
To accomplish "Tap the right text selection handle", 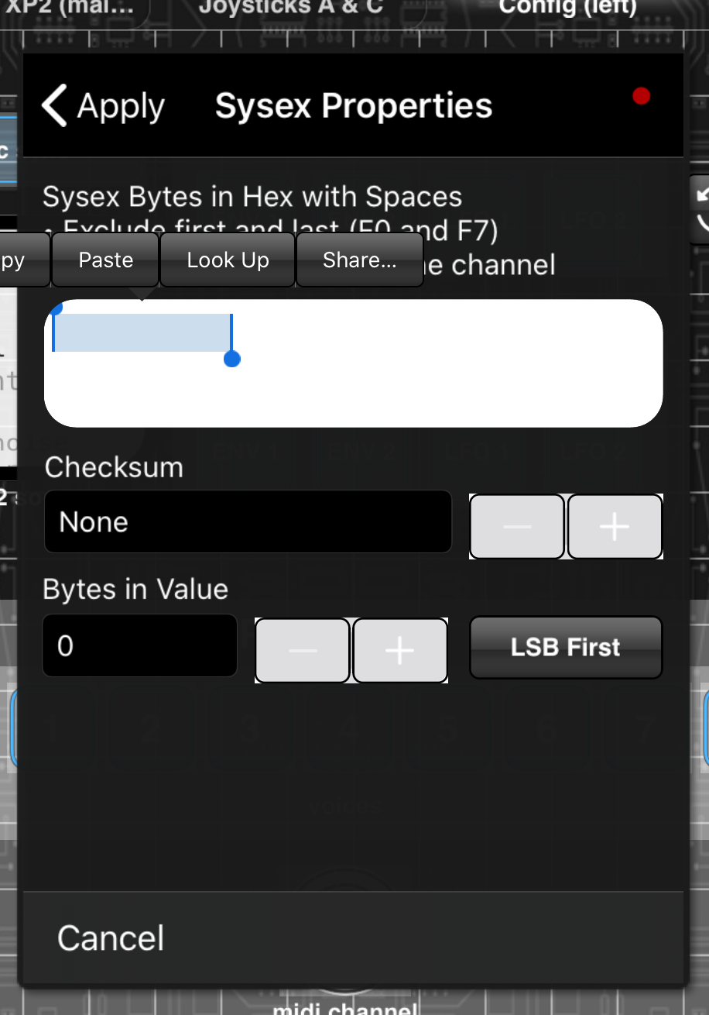I will click(231, 359).
